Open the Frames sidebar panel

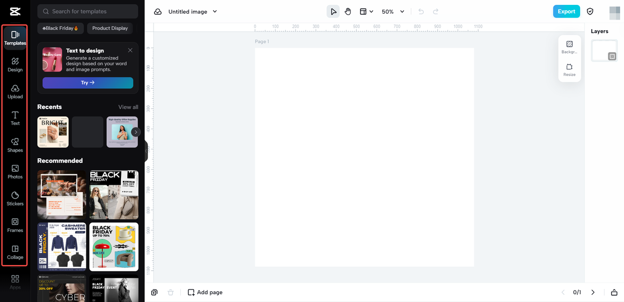[x=15, y=226]
